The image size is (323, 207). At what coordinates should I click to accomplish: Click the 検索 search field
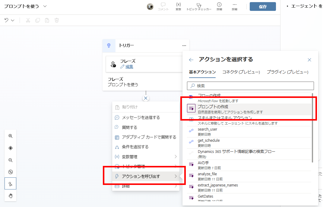point(250,86)
